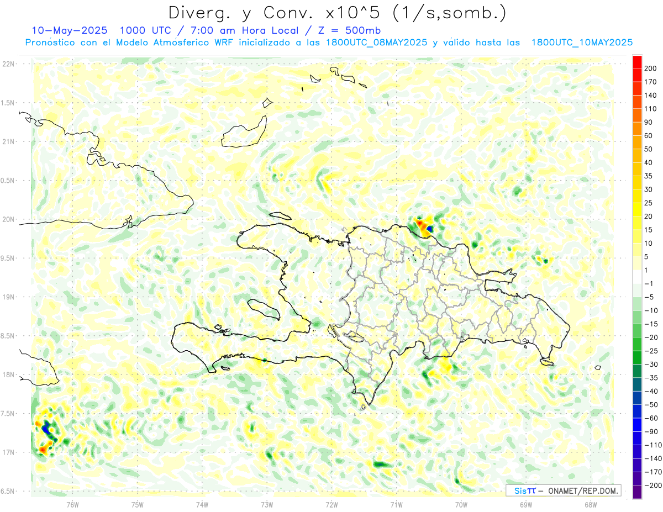Click the colorbar segment between -60 and -90
Screen dimensions: 663x512
point(637,425)
